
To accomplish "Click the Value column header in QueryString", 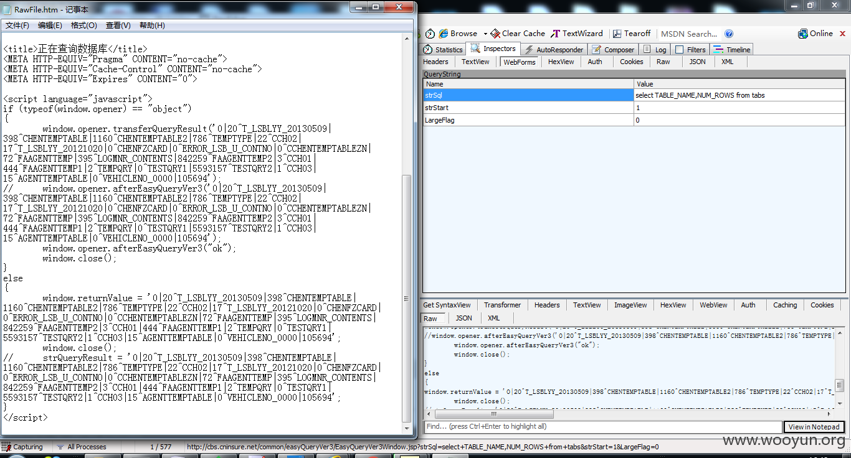I will (739, 84).
